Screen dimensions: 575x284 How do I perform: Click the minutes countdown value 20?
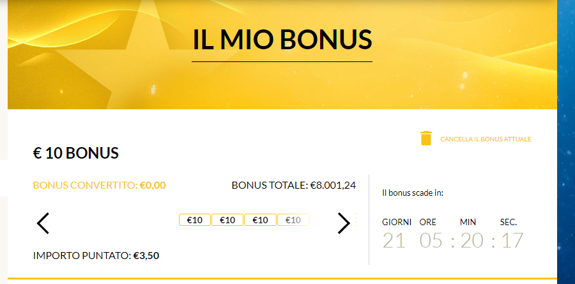point(472,241)
